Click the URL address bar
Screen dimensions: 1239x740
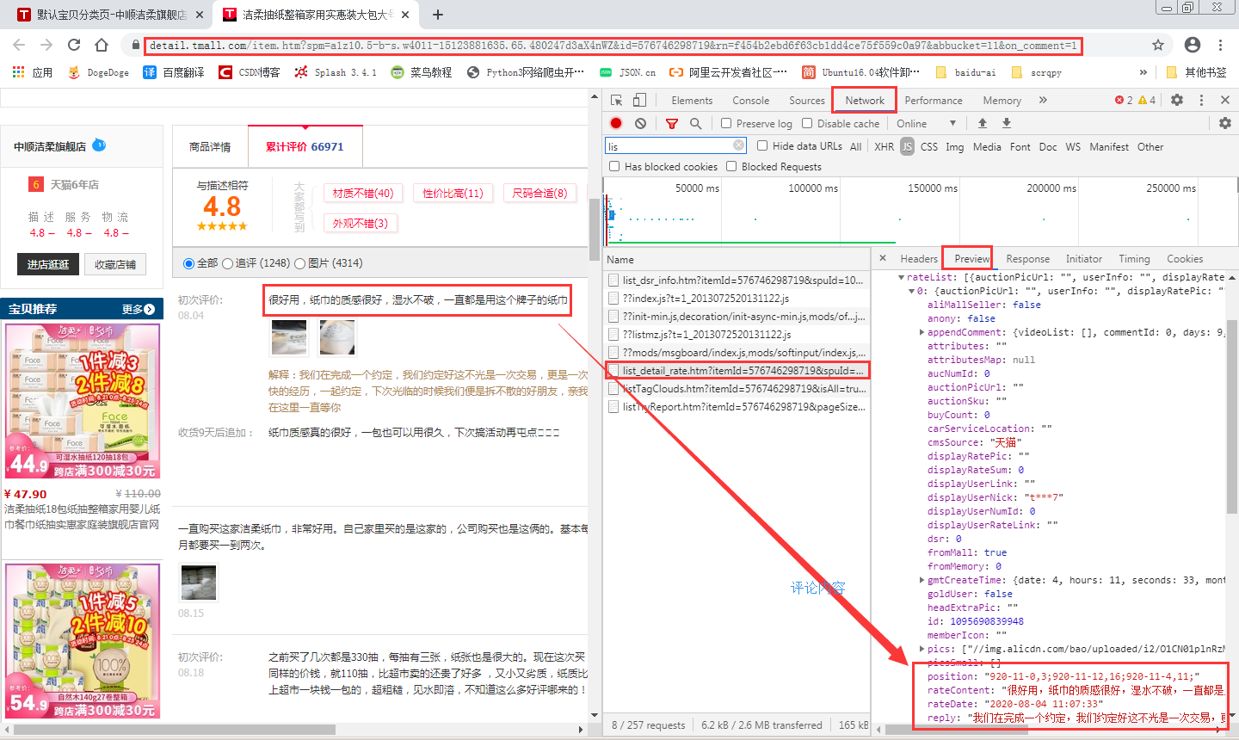coord(613,46)
